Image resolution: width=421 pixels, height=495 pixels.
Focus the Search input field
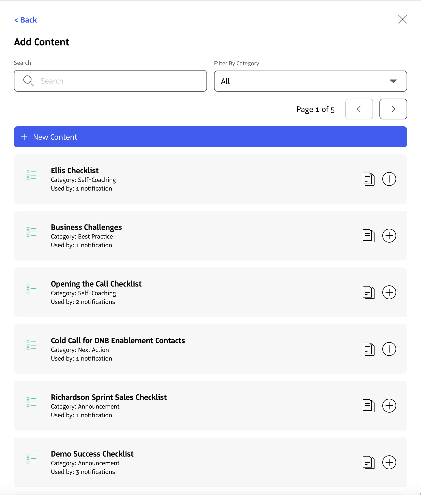coord(110,81)
